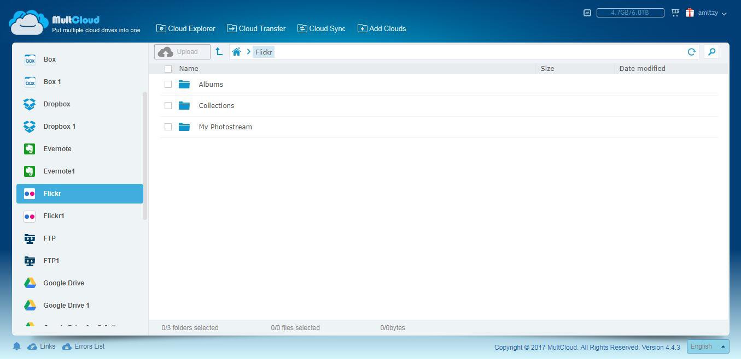The image size is (741, 359).
Task: Click the 0/3 folders selected status
Action: point(190,328)
